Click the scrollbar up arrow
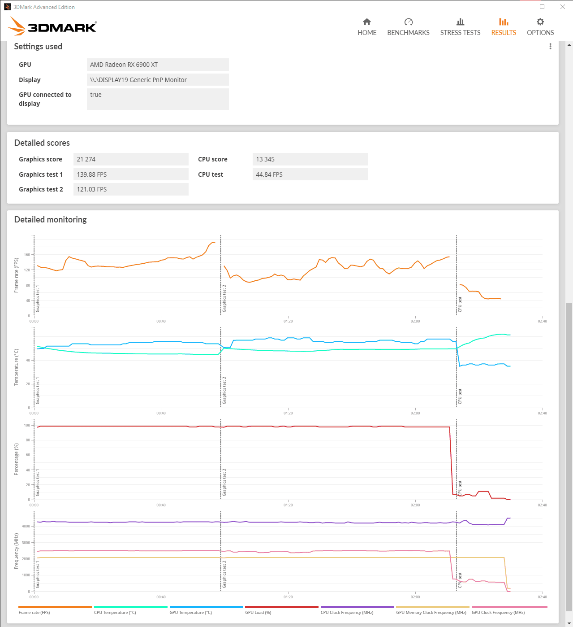The height and width of the screenshot is (627, 573). 569,45
